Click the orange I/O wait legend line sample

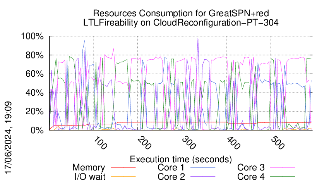click(123, 177)
